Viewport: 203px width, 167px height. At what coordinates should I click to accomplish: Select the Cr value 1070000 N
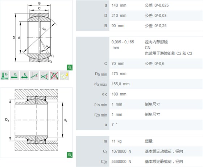(121, 151)
